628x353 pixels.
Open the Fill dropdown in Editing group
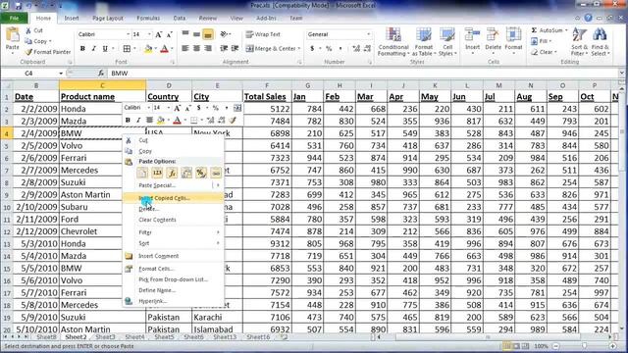541,41
